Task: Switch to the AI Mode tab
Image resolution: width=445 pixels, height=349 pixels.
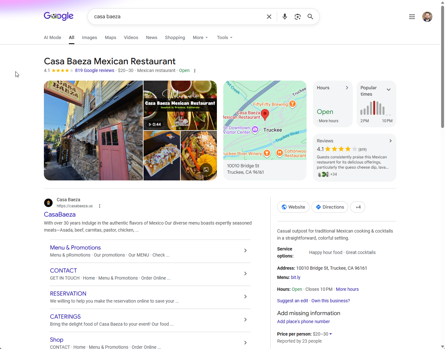Action: click(x=53, y=37)
